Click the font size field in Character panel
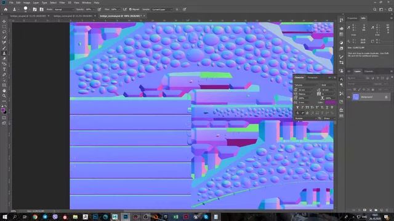 click(307, 90)
